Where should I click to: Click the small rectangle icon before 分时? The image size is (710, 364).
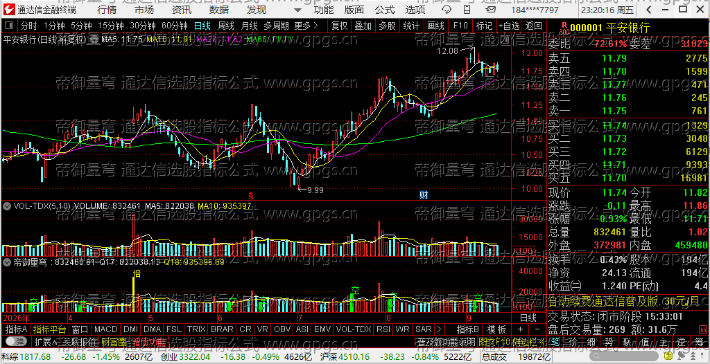10,26
